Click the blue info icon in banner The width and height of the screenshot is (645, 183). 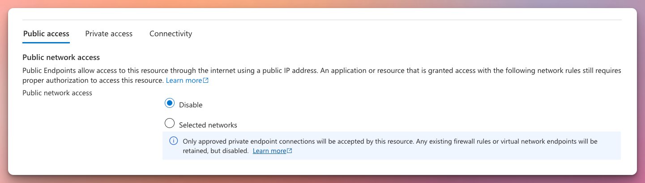pos(174,141)
